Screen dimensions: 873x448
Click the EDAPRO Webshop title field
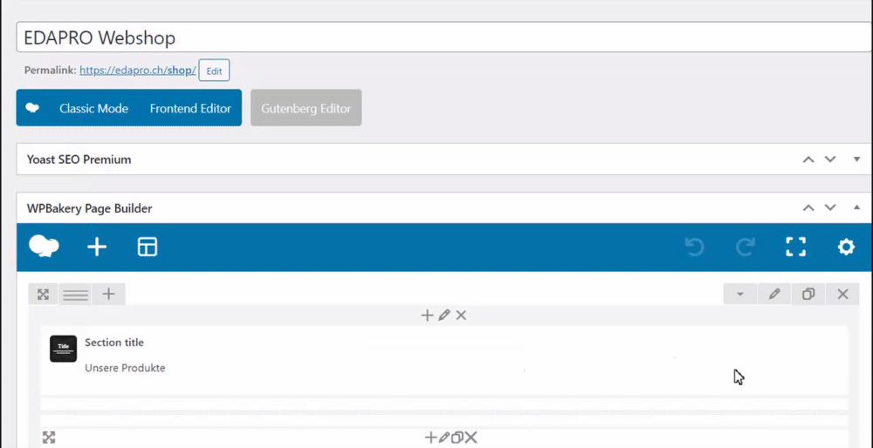[x=444, y=37]
